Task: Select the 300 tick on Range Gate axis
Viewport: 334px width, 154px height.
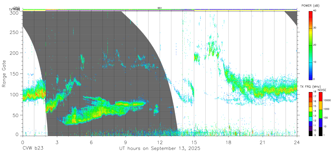Action: click(14, 13)
